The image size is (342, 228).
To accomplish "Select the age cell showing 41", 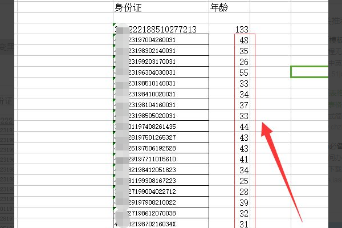I will point(230,158).
